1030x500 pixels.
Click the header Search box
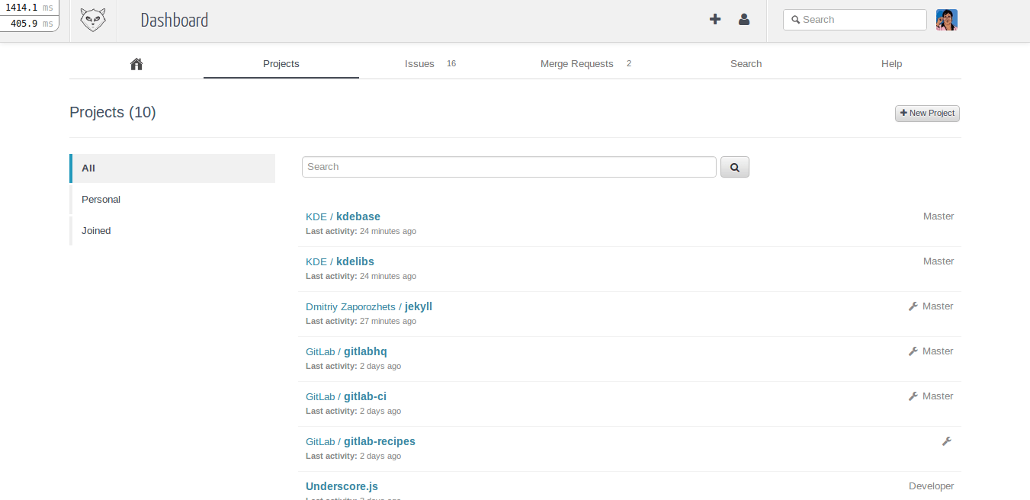(855, 20)
